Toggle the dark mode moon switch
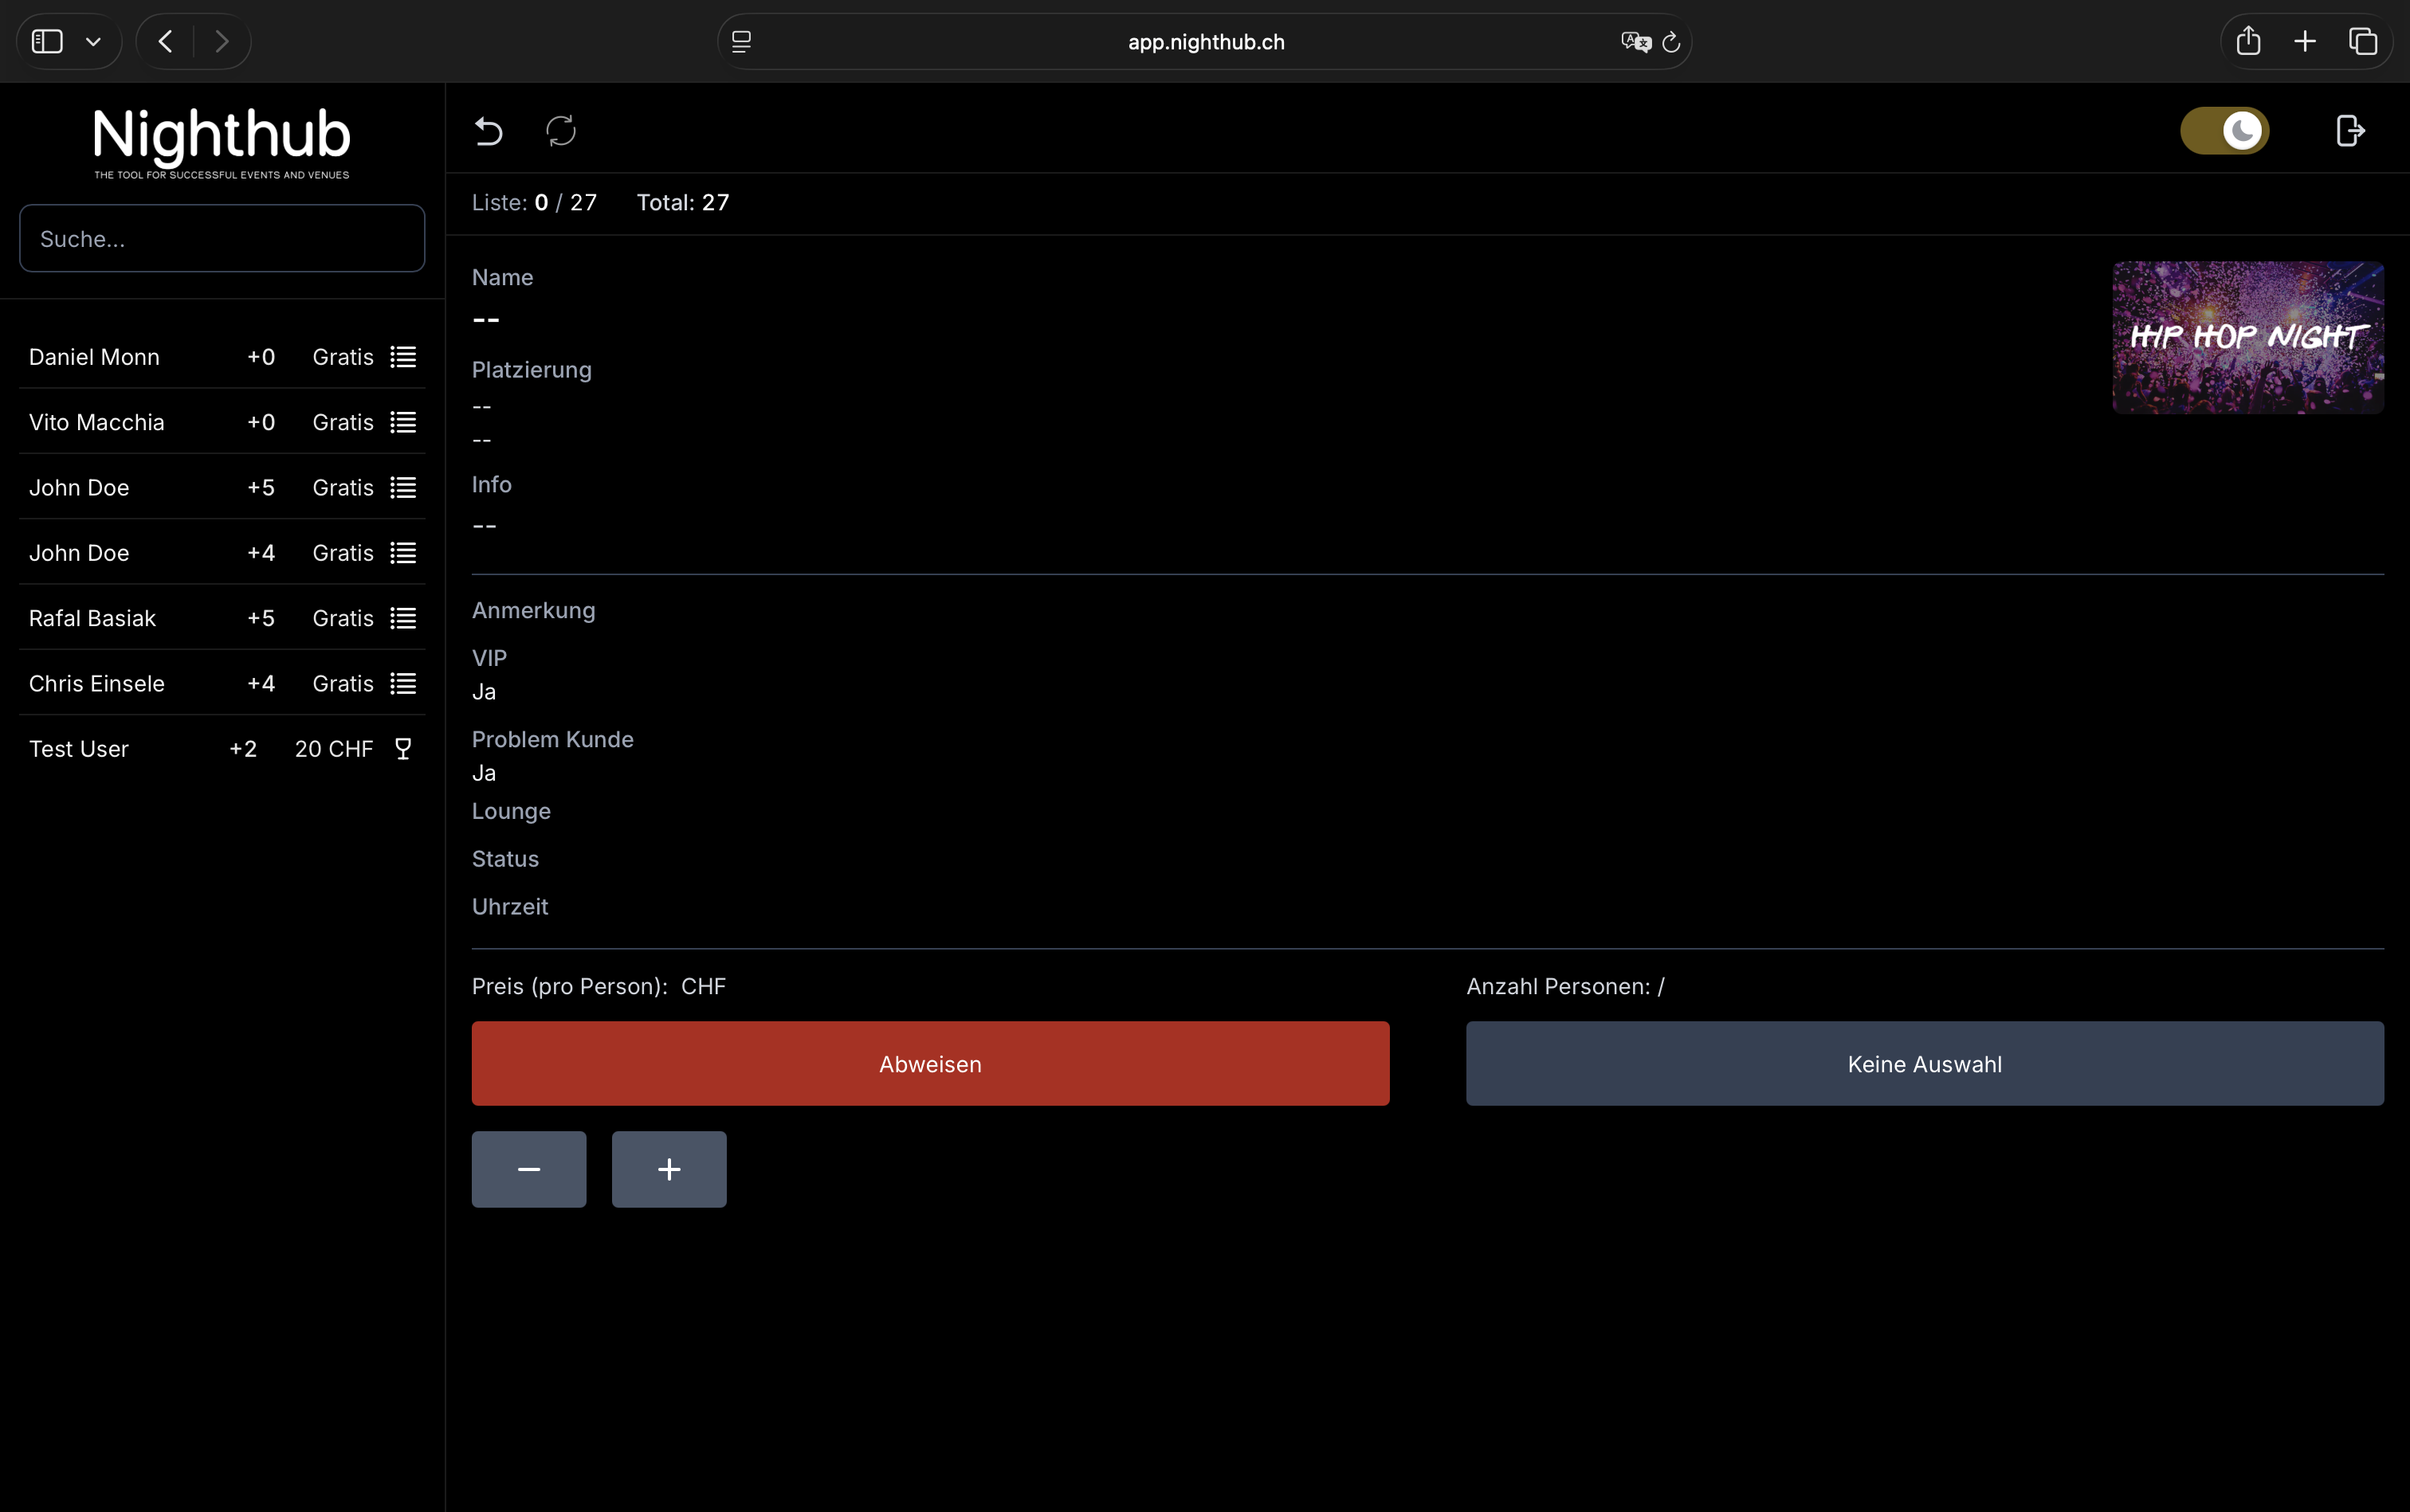Viewport: 2410px width, 1512px height. click(2225, 131)
